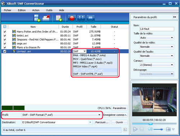Click the video preview thumbnail

(x=154, y=100)
